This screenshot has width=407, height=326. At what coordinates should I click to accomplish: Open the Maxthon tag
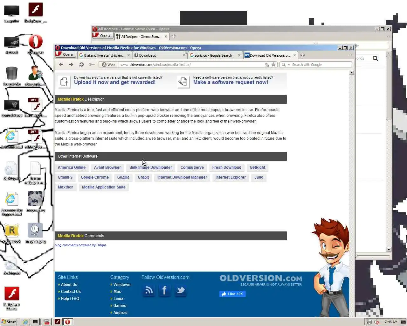[x=66, y=187]
